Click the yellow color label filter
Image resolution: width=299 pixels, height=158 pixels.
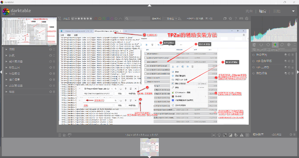click(100, 18)
